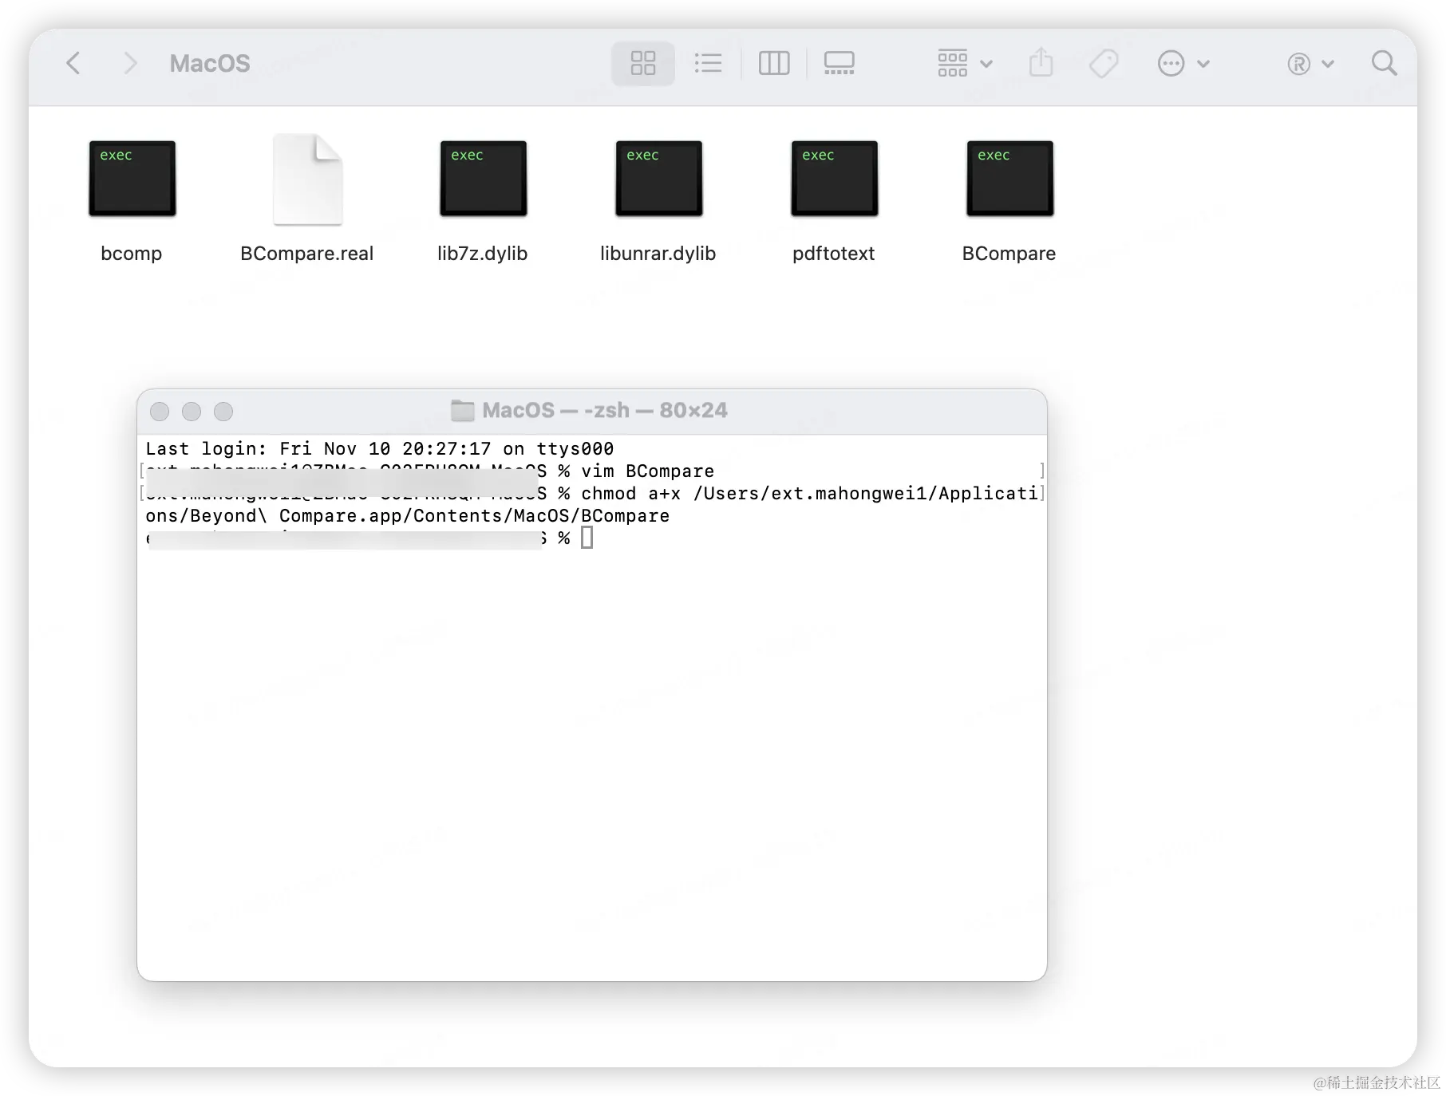Switch Finder to gallery view
Screen dimensions: 1446x1096
pyautogui.click(x=839, y=63)
